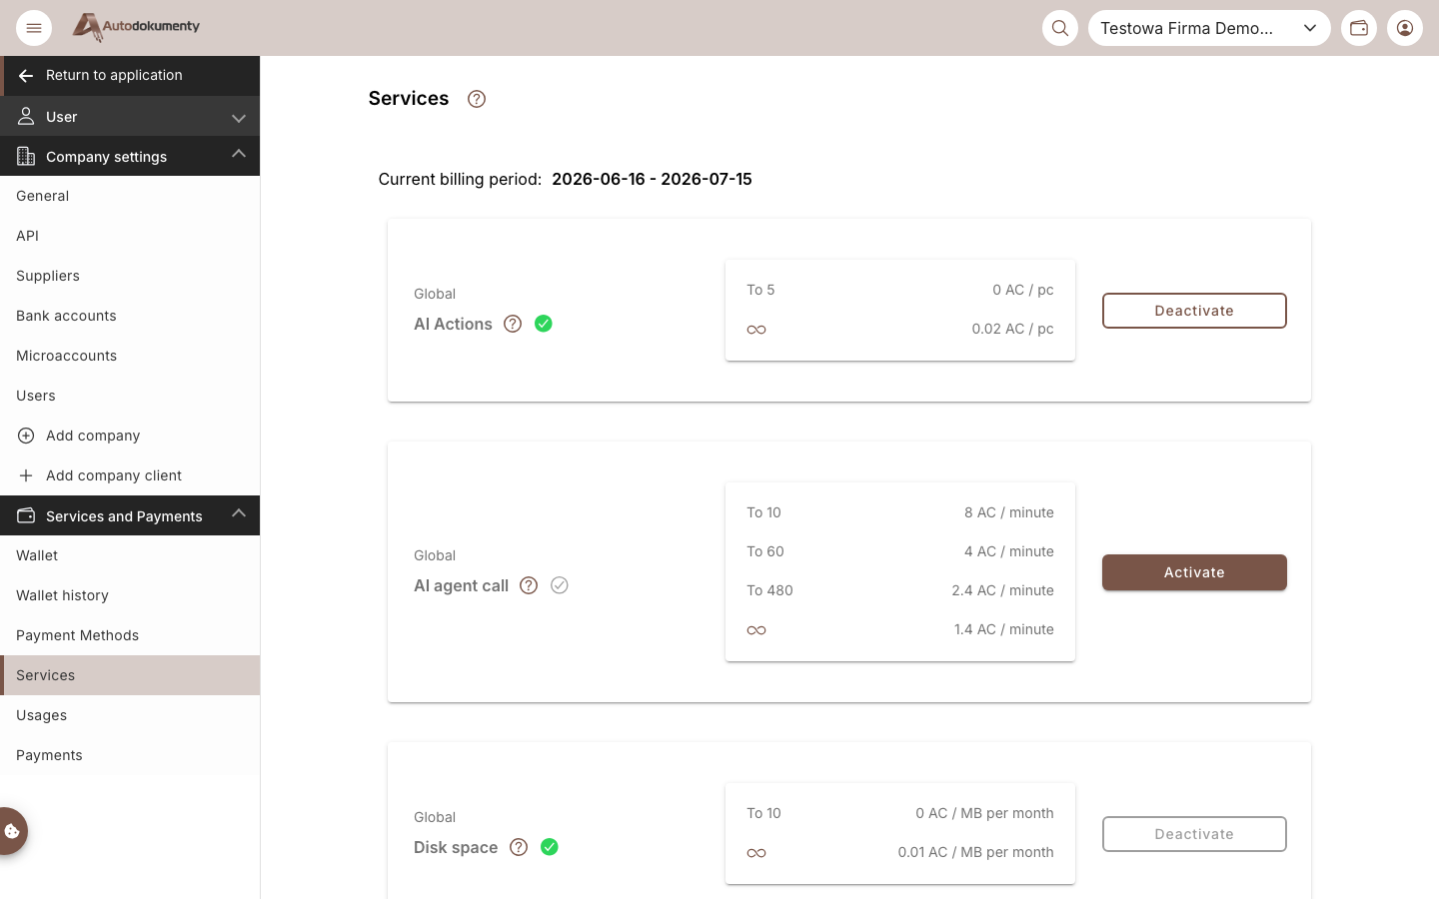Open the cookie settings icon

[12, 831]
